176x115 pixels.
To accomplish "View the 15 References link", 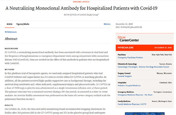I will 11,32.
